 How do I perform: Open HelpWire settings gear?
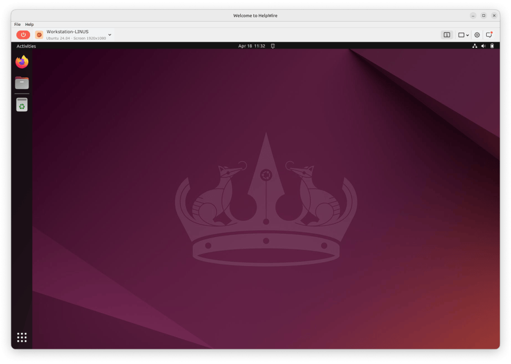click(x=477, y=35)
